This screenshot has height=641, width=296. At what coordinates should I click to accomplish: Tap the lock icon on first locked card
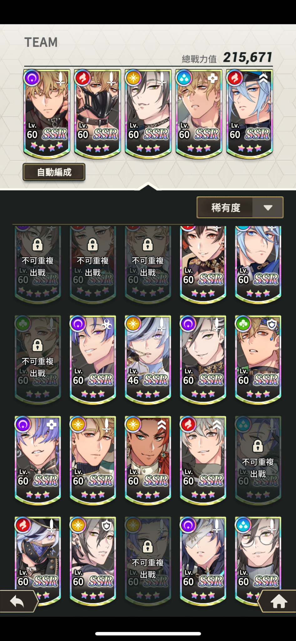pos(38,244)
